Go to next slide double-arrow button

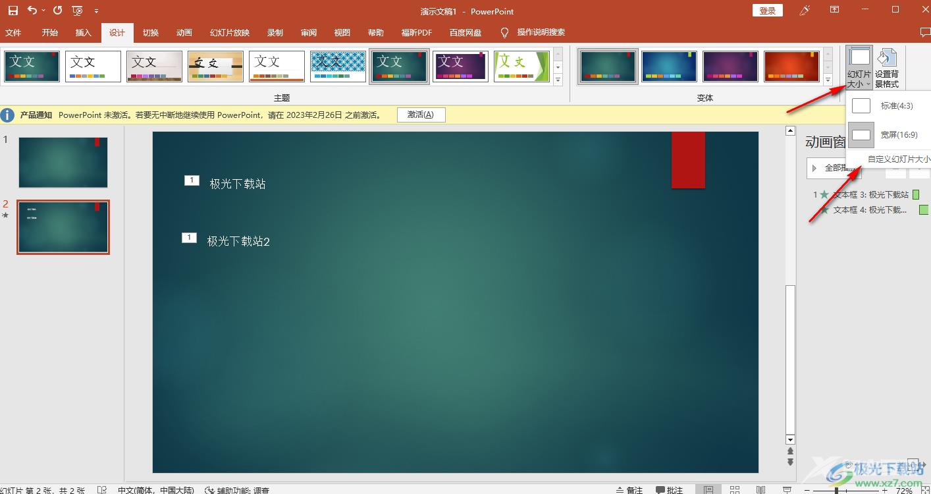(x=791, y=462)
